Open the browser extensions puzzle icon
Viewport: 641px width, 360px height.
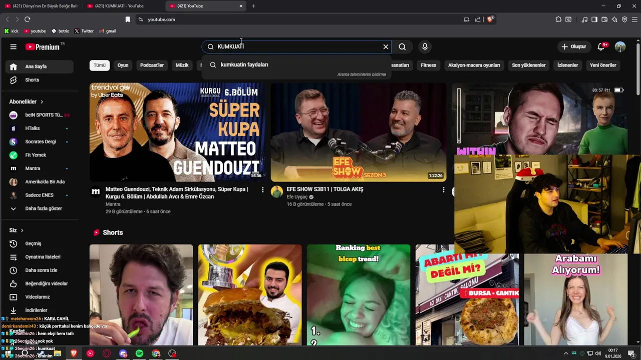click(x=558, y=19)
